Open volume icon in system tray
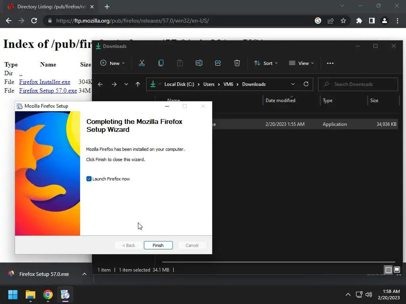 pos(368,294)
